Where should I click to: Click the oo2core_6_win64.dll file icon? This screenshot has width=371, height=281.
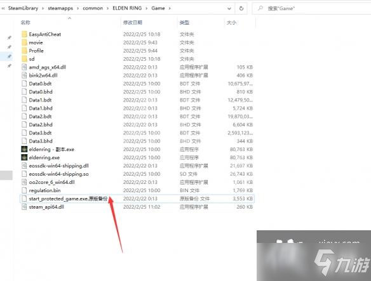point(24,182)
